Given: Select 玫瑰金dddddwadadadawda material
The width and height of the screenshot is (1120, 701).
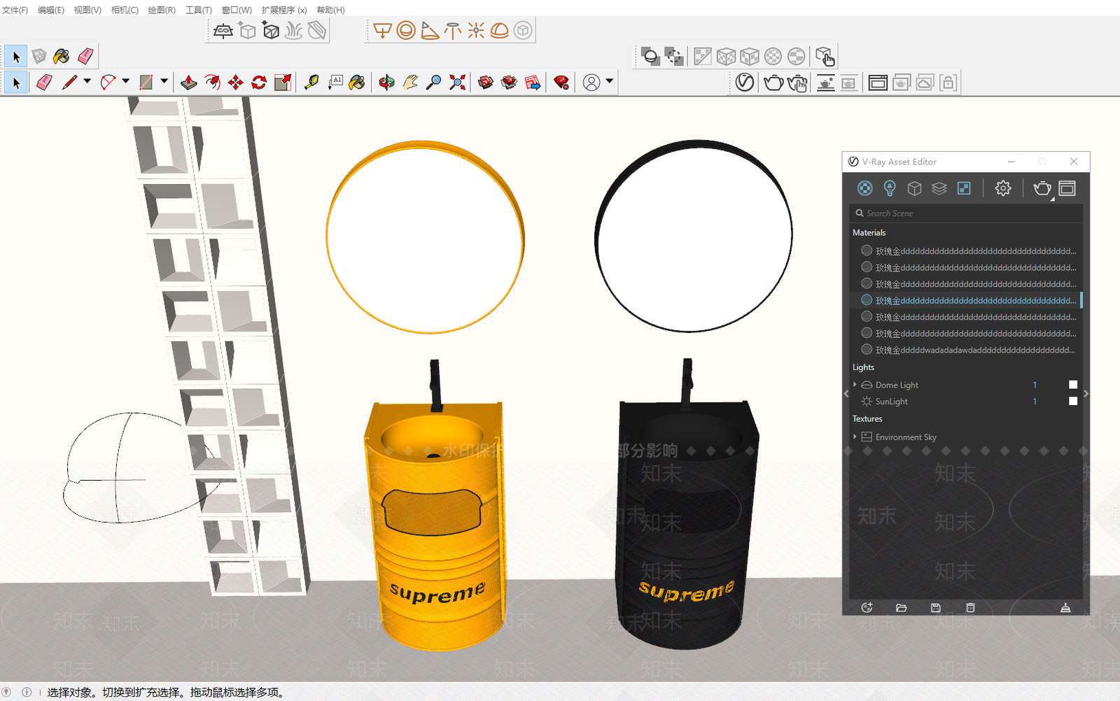Looking at the screenshot, I should 966,350.
